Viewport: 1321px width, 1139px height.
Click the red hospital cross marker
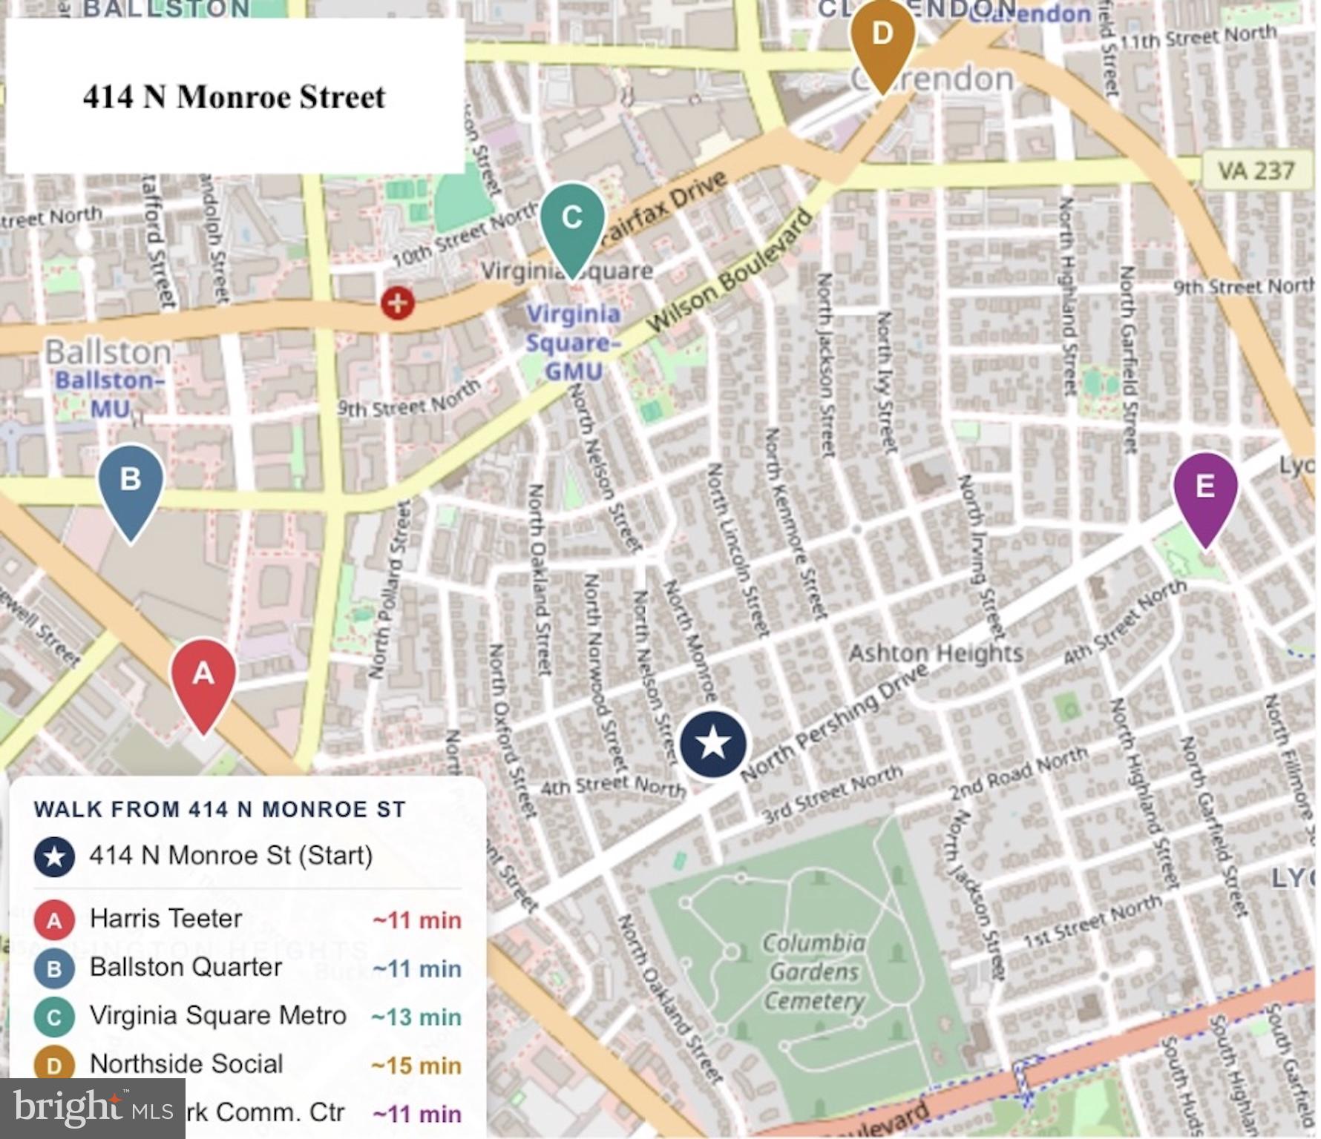(398, 303)
